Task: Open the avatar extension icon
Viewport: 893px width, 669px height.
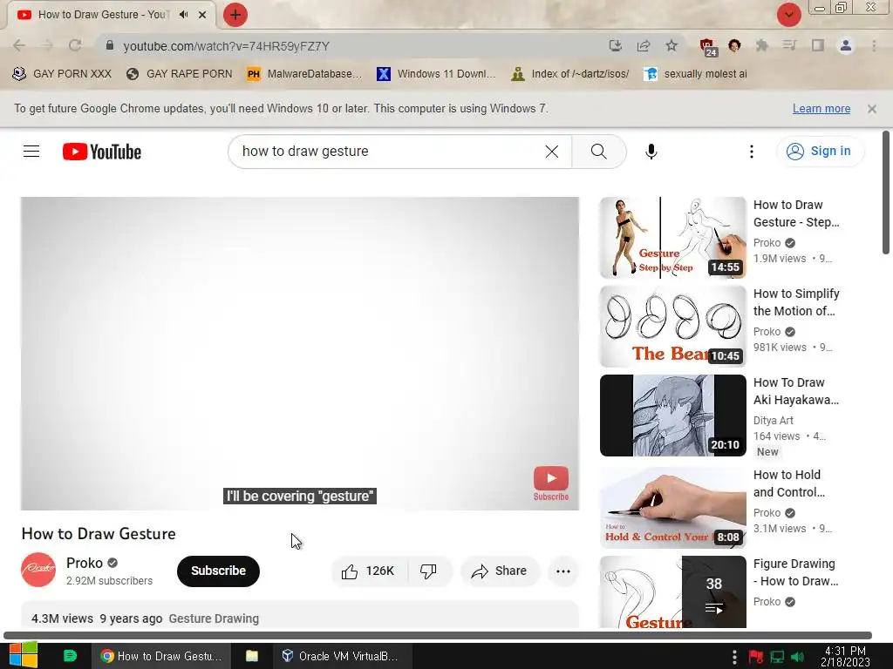Action: click(x=734, y=45)
